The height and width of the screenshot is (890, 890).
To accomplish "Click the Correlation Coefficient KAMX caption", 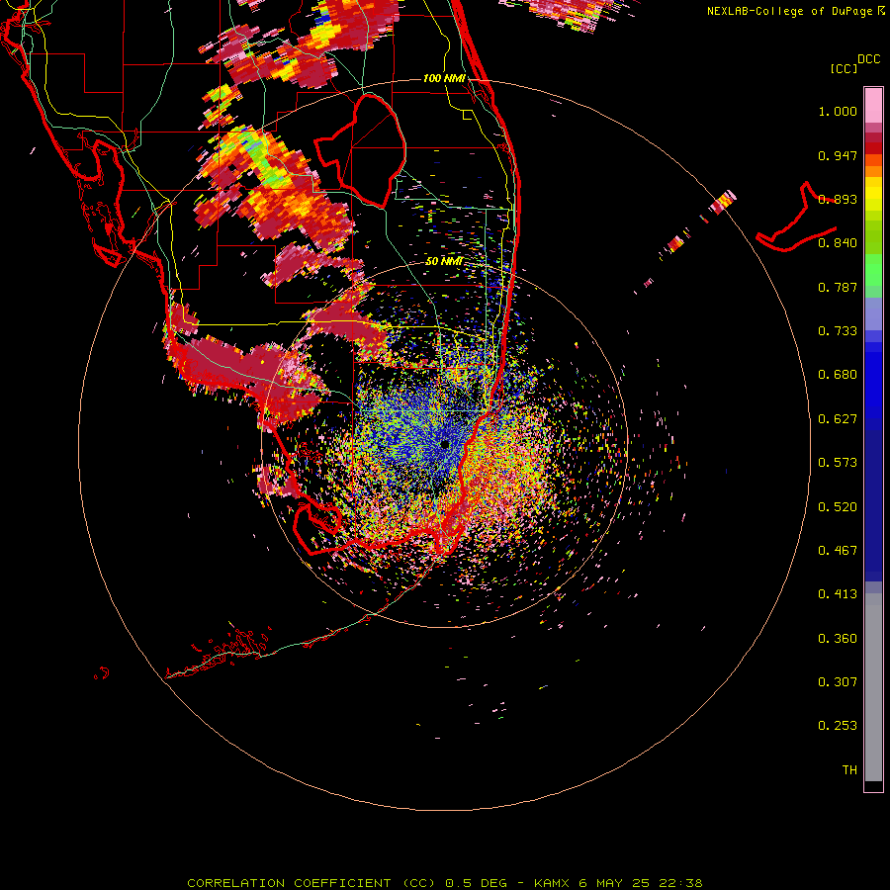I will click(444, 883).
